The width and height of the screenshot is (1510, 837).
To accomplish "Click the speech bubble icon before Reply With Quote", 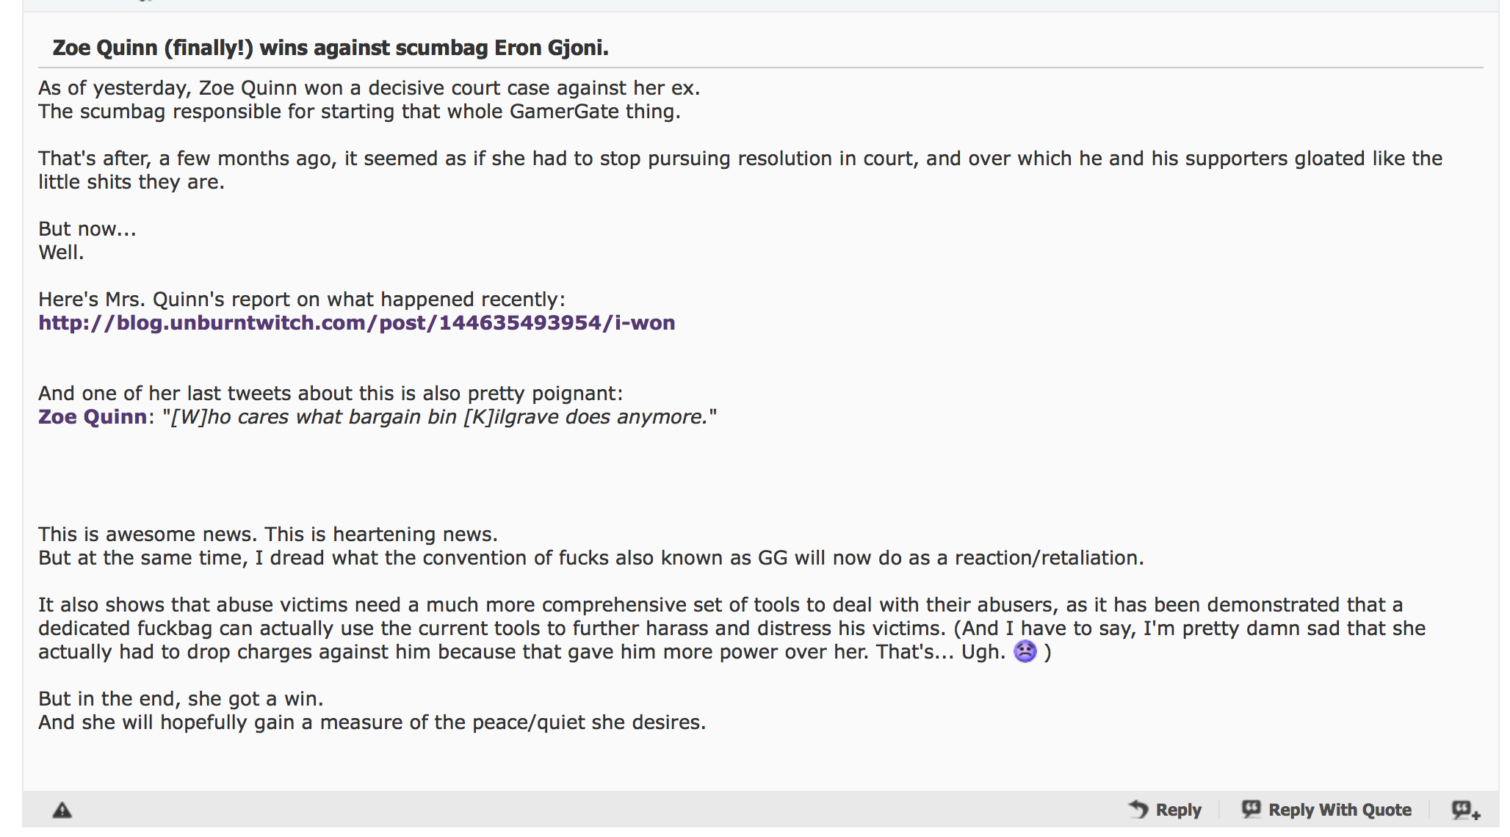I will click(1251, 809).
